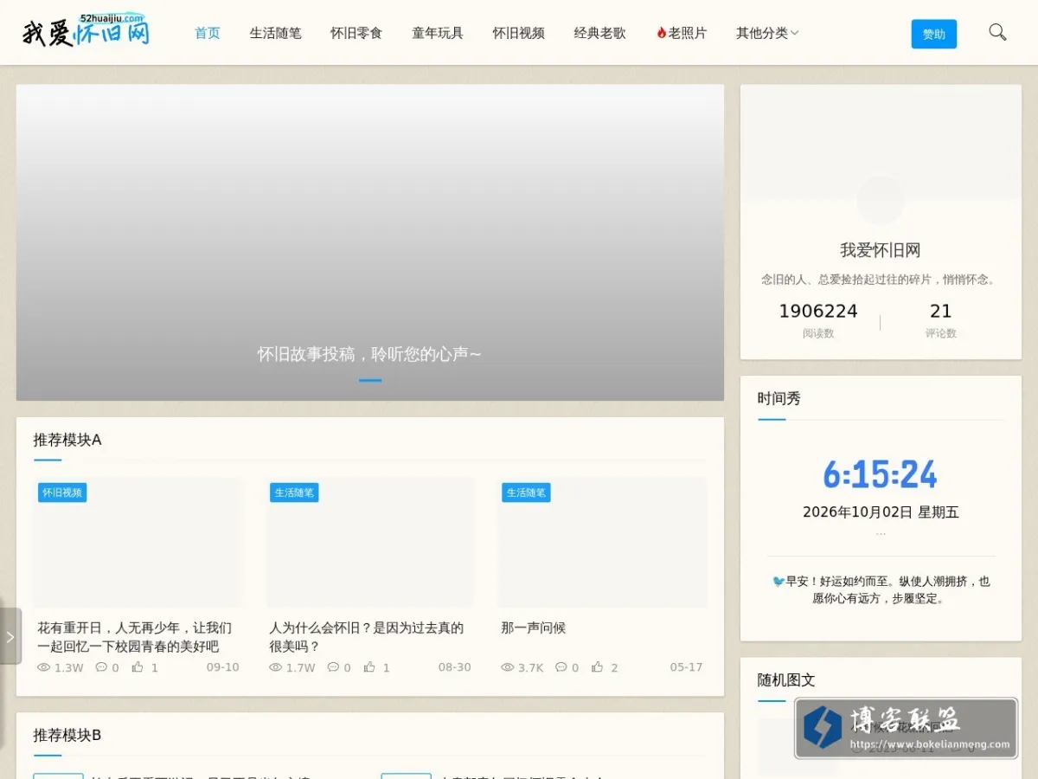Click the 随机图文 widget heading
The height and width of the screenshot is (779, 1038).
point(786,680)
